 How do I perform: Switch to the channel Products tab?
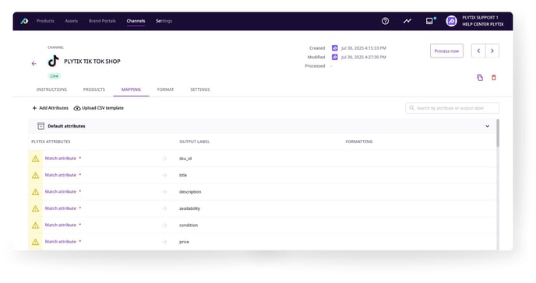point(94,89)
